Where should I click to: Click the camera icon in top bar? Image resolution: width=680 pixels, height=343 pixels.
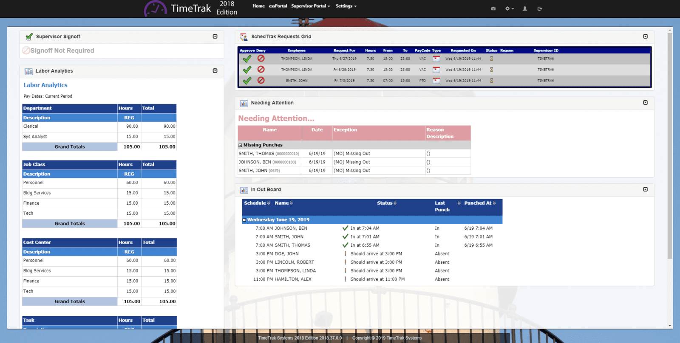pos(493,8)
